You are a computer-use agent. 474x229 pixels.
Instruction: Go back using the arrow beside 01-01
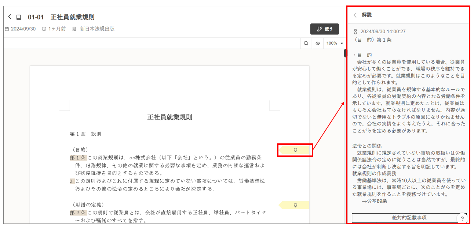click(10, 17)
